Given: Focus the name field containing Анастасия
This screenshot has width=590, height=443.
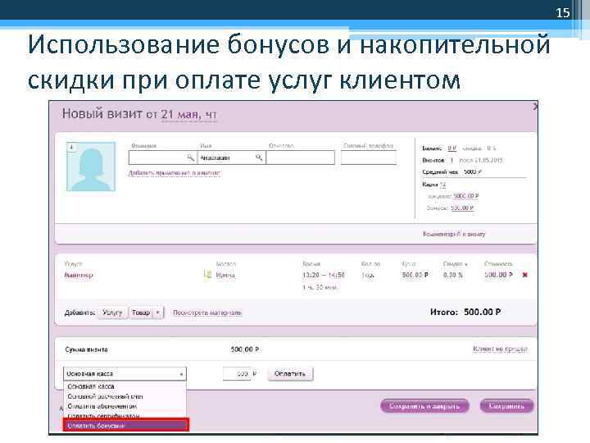Looking at the screenshot, I should coord(231,158).
